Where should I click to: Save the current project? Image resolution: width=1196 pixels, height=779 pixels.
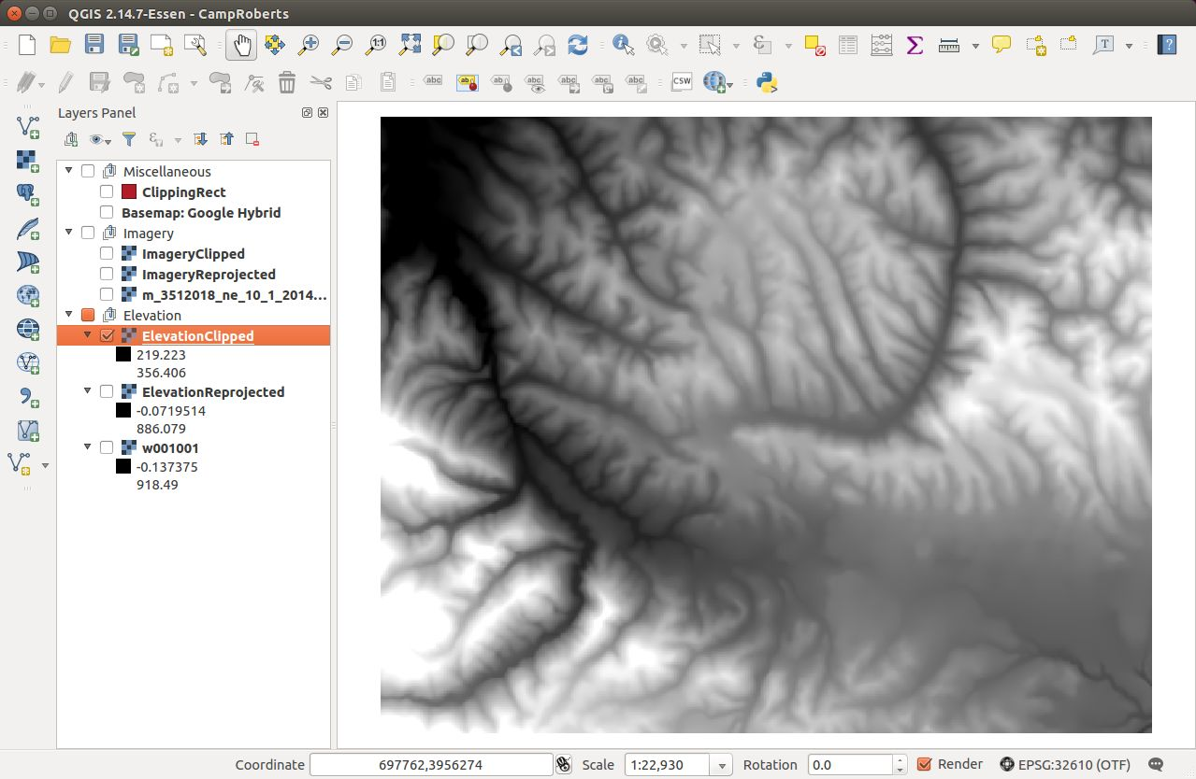coord(94,44)
